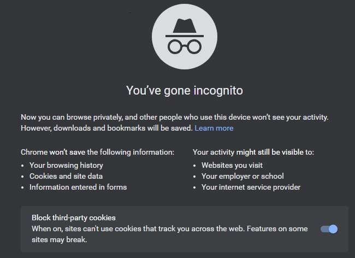Click the Your browsing history bullet
This screenshot has height=258, width=355.
tap(66, 166)
